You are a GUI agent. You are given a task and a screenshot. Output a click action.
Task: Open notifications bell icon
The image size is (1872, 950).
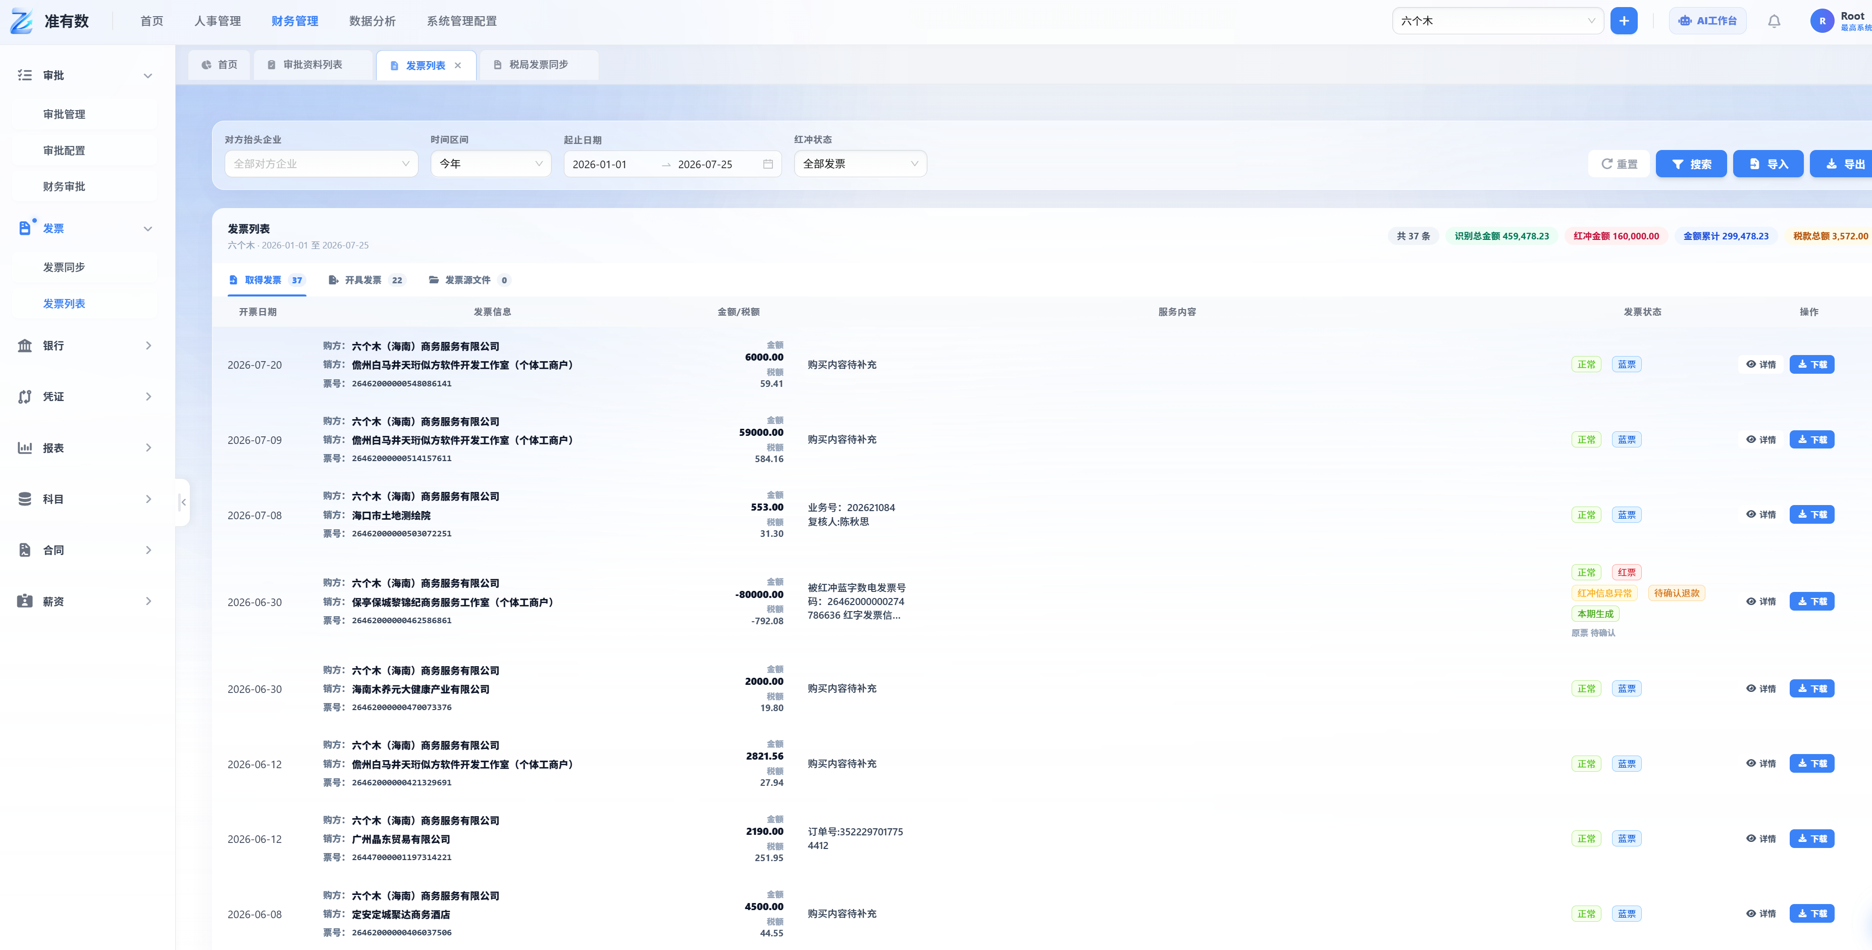(1774, 21)
